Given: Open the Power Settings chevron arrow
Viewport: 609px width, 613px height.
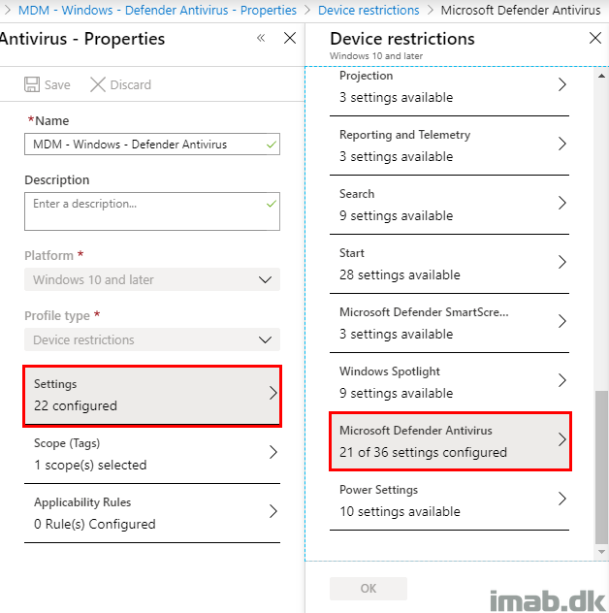Looking at the screenshot, I should (562, 499).
